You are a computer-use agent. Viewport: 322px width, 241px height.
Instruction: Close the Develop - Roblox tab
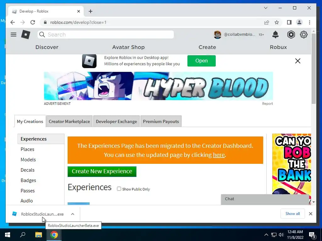point(78,11)
